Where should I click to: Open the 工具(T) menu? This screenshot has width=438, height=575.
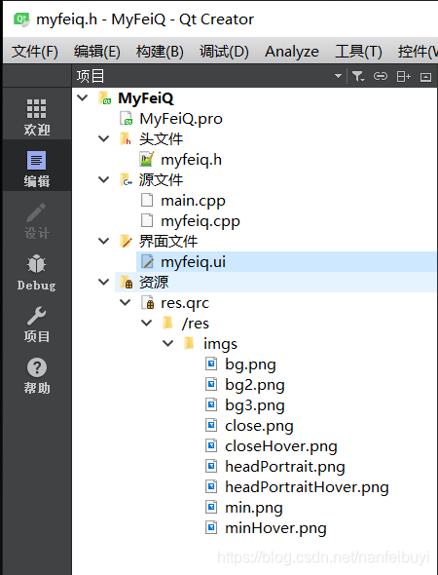[359, 52]
